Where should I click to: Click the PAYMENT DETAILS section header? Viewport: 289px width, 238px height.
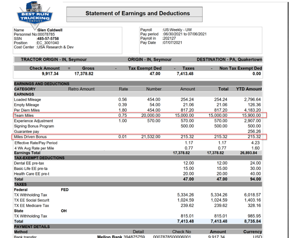[32, 227]
